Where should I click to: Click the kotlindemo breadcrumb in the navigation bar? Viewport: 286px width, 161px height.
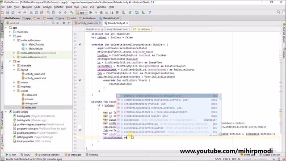point(88,18)
